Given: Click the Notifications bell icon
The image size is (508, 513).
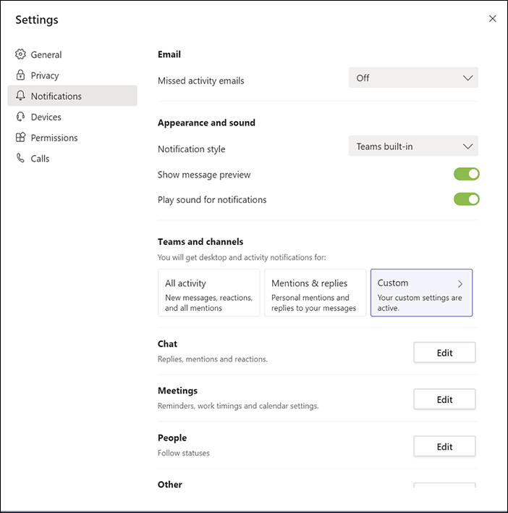Looking at the screenshot, I should pos(20,96).
